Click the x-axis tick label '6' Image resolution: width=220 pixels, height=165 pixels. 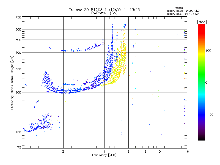point(128,152)
